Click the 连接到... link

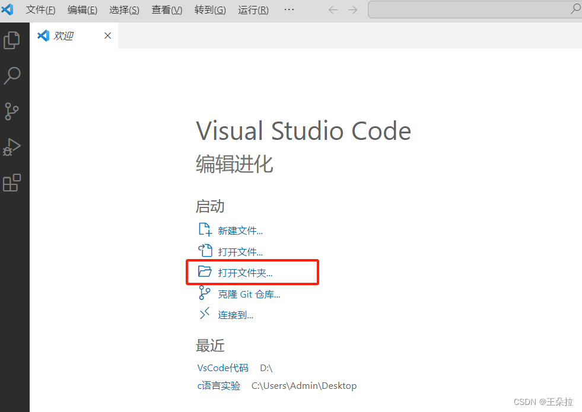point(236,315)
